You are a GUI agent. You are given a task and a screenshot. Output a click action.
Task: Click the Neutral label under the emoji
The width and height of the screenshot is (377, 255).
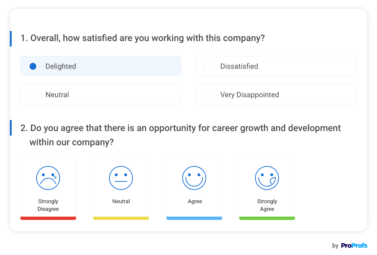121,201
